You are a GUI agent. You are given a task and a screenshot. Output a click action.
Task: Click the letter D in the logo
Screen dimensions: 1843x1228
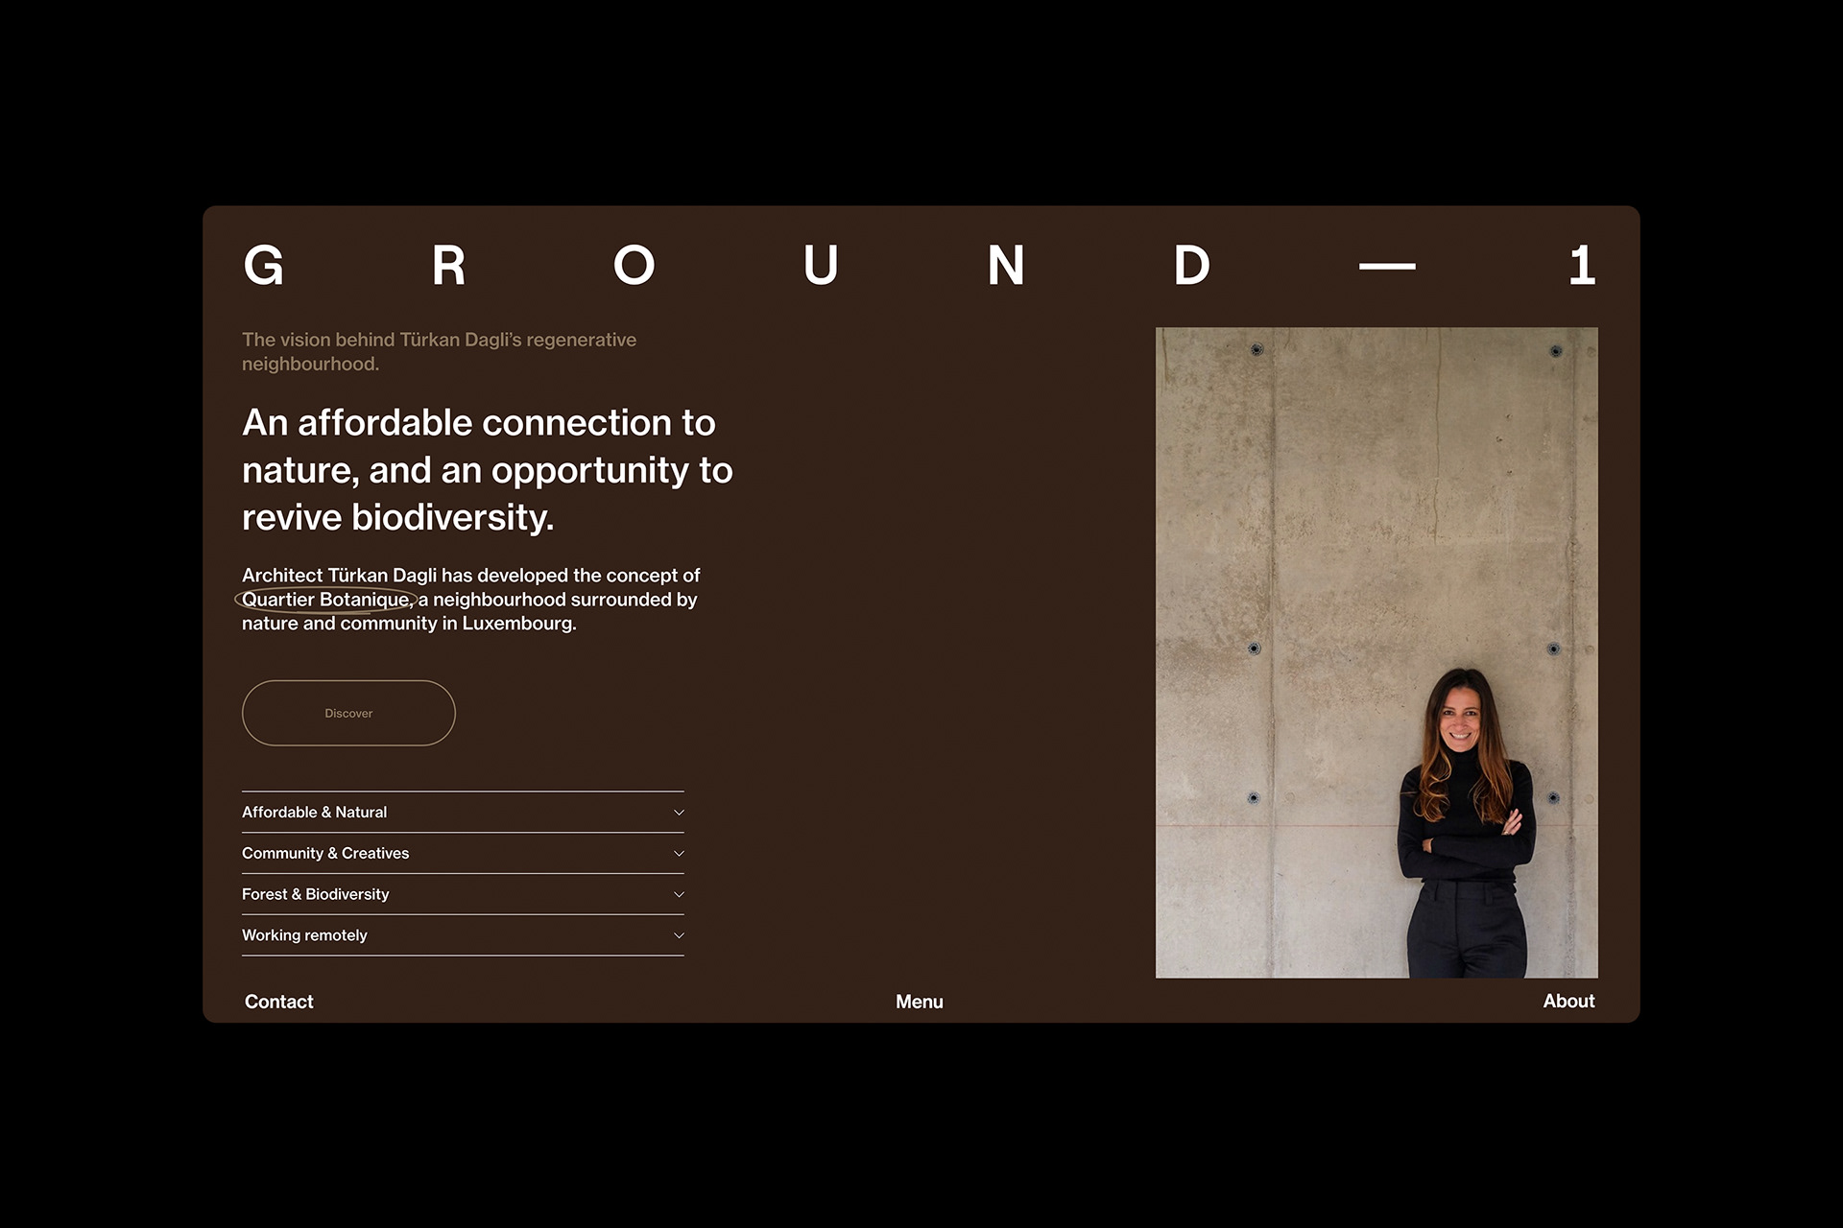[1191, 266]
